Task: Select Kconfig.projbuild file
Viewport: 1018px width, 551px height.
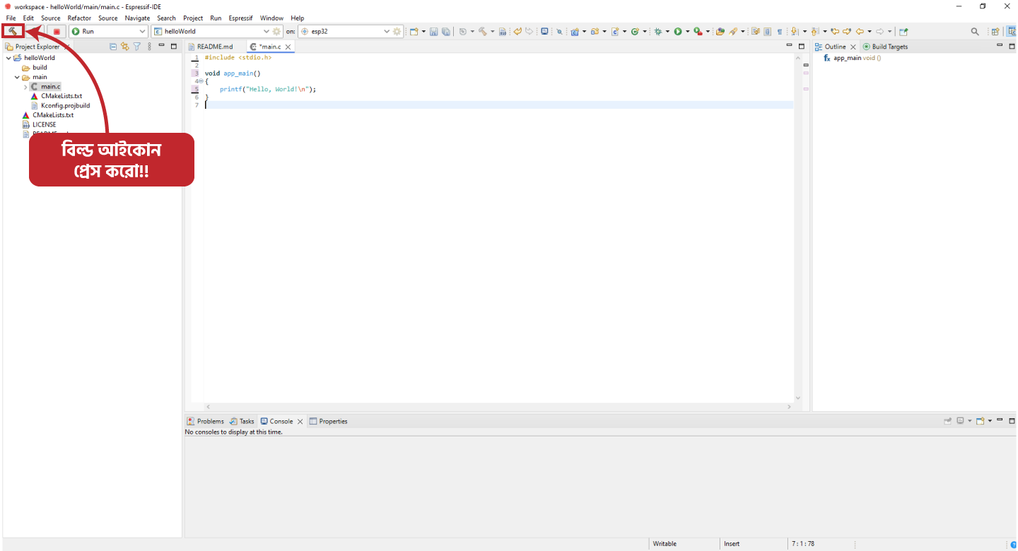Action: [x=65, y=105]
